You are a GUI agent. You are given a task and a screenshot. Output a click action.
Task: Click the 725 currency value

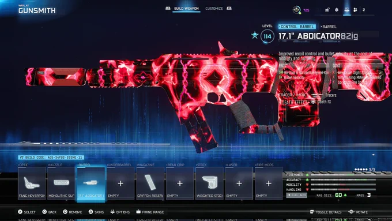[306, 10]
